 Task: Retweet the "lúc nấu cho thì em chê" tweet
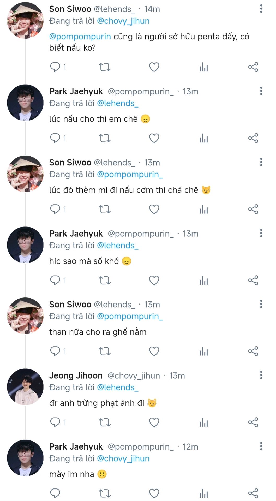pyautogui.click(x=105, y=138)
